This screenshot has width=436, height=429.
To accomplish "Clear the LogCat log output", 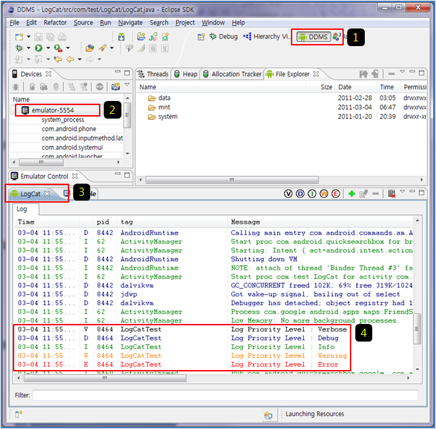I will pos(391,194).
